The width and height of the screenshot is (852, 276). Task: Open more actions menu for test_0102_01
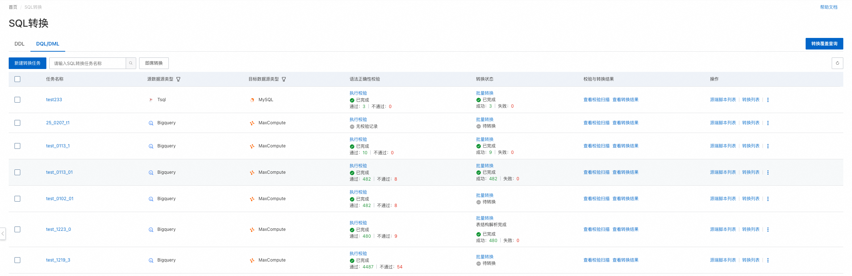(768, 199)
